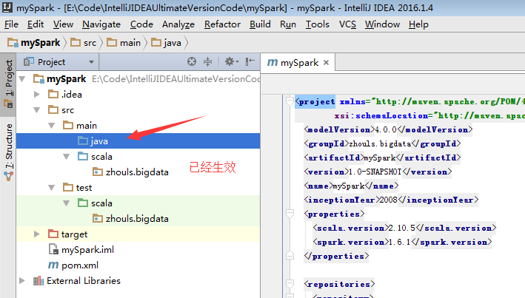This screenshot has width=525, height=298.
Task: Open the File menu
Action: 11,24
